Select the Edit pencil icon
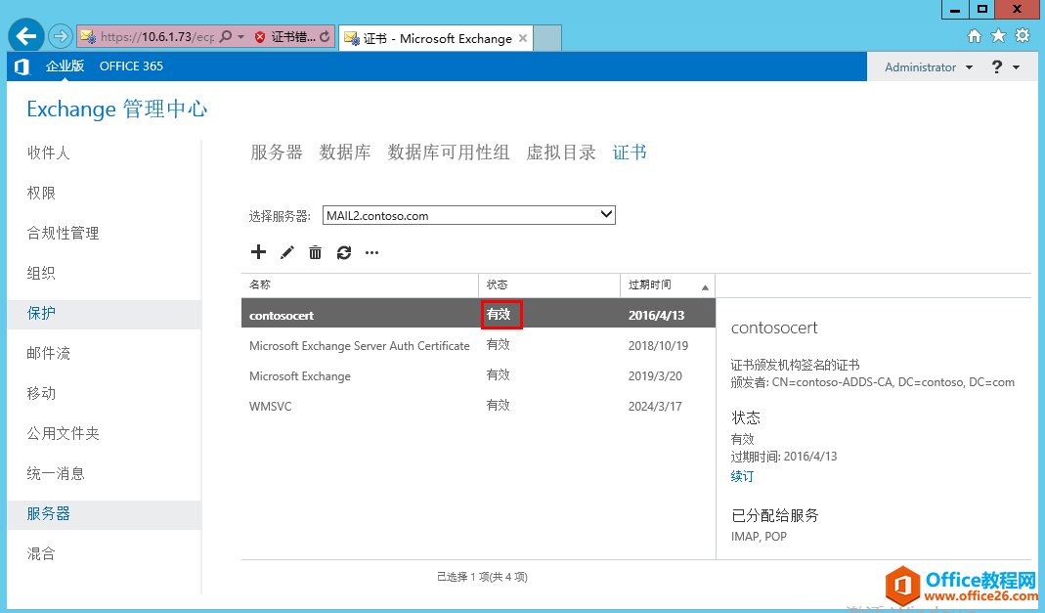Screen dimensions: 1045x613 [x=286, y=252]
